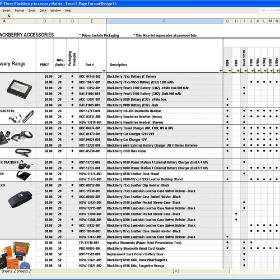Click the orange marketing materials image
This screenshot has width=280, height=280.
(x=15, y=255)
